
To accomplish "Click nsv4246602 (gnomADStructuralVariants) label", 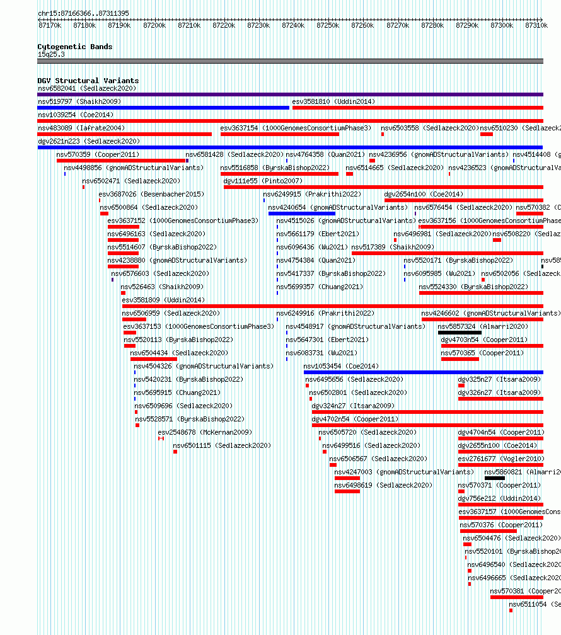I will tap(491, 314).
